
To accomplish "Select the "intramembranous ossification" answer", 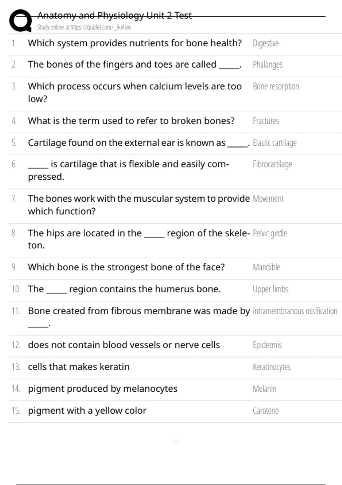I will 295,311.
